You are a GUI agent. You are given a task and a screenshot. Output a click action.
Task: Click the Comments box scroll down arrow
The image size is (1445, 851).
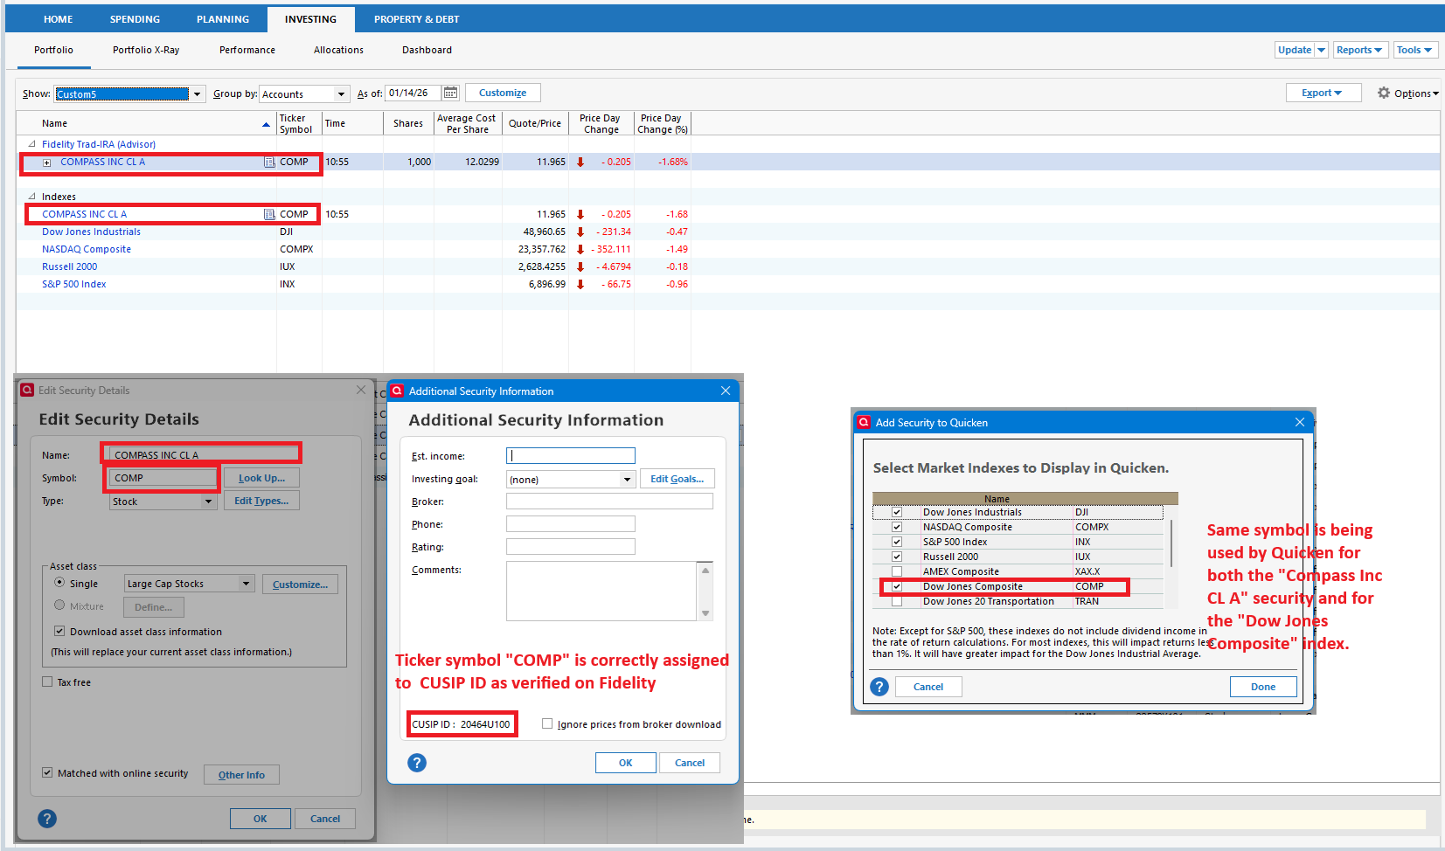pyautogui.click(x=705, y=613)
